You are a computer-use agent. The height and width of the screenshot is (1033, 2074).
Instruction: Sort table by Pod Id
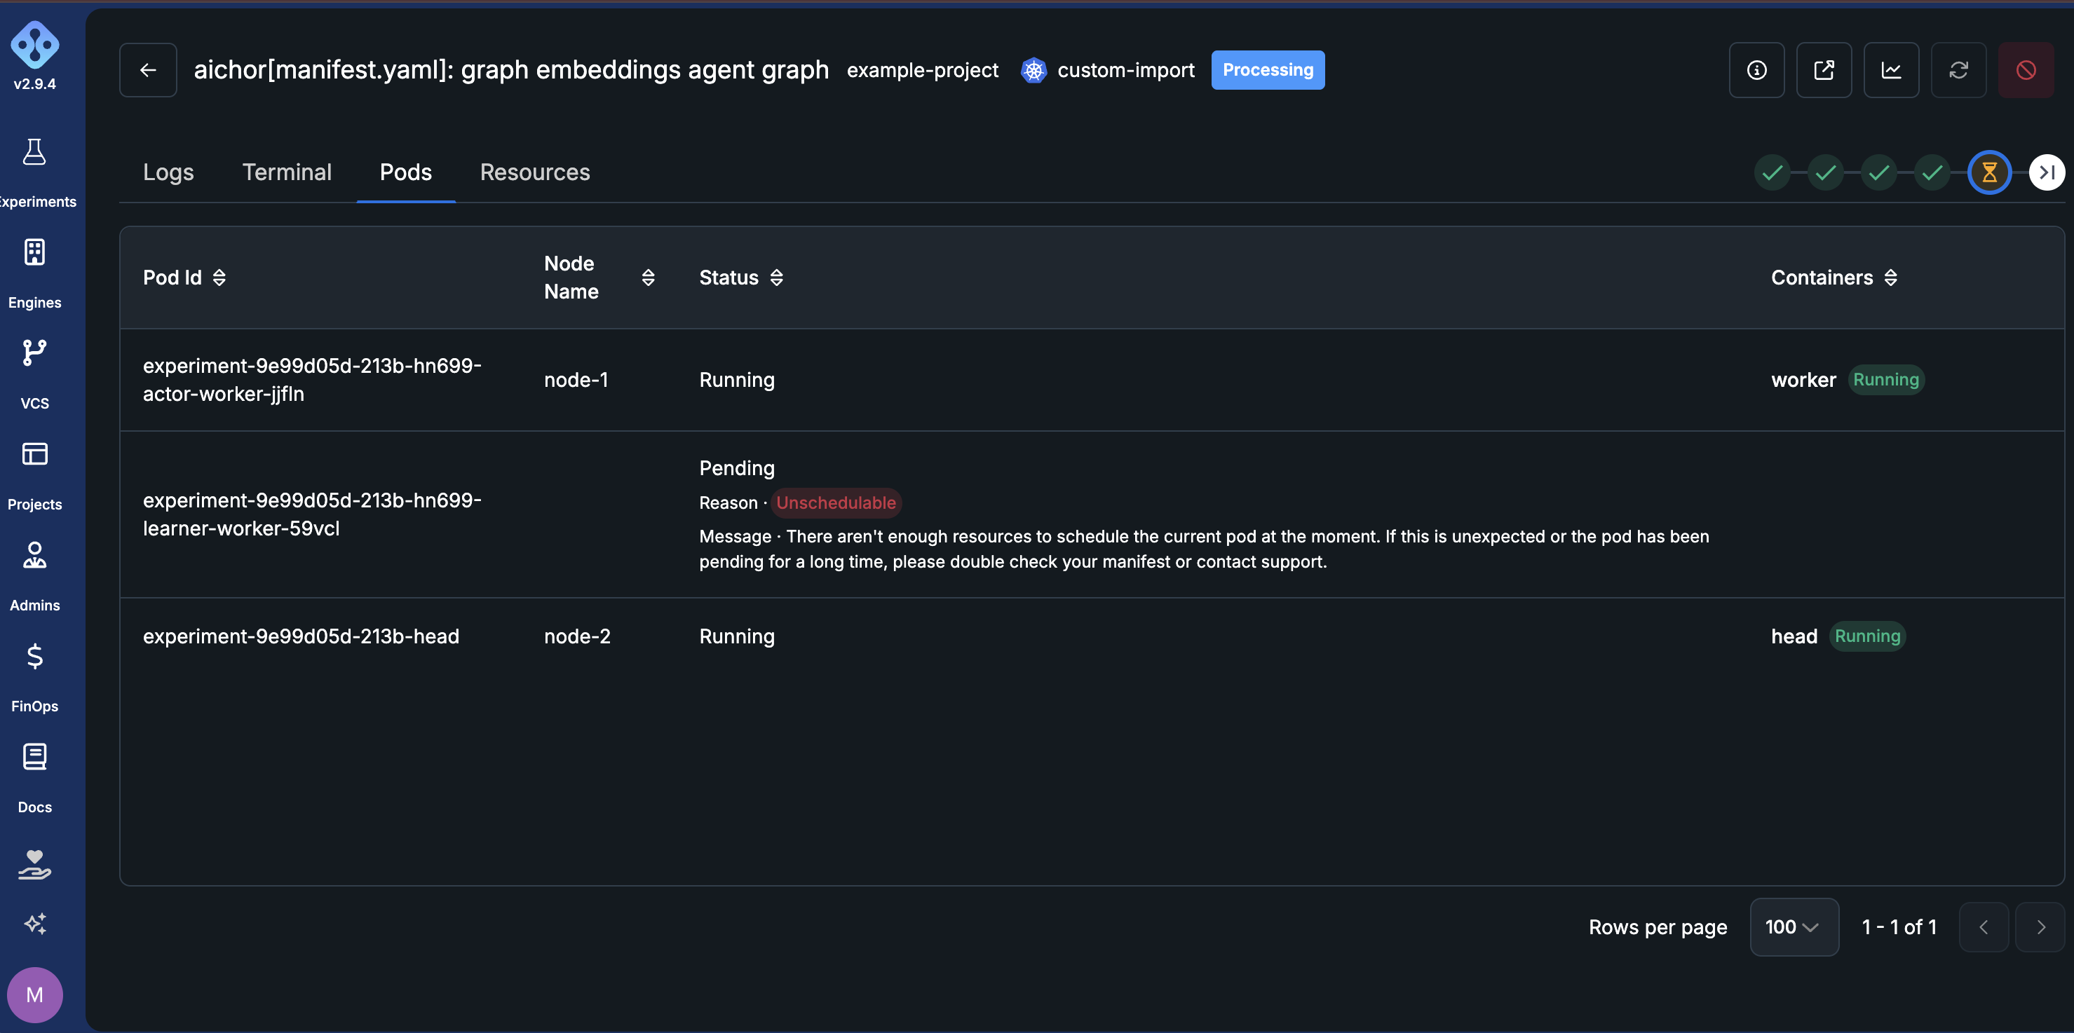pyautogui.click(x=219, y=278)
